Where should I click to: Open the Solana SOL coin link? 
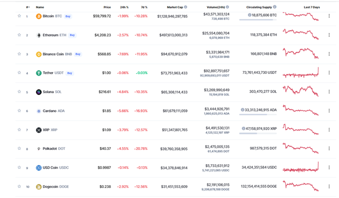(x=52, y=92)
